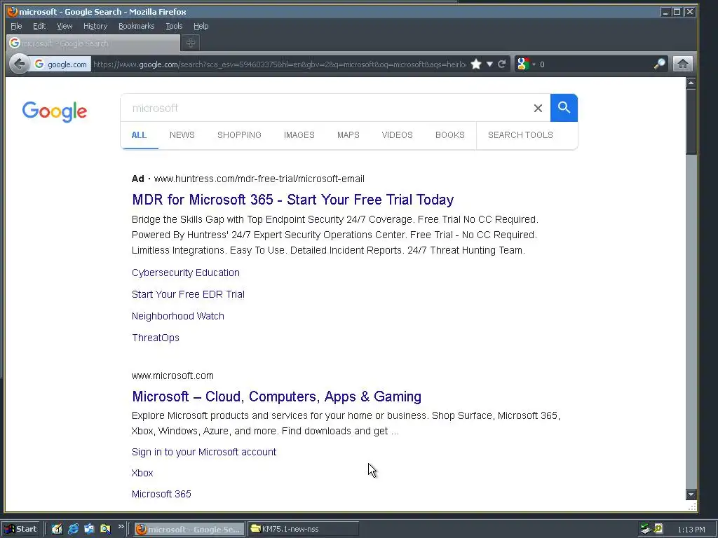
Task: Open the Tools menu
Action: [174, 26]
